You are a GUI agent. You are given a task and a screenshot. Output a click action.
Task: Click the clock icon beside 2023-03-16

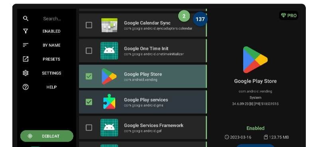click(227, 137)
